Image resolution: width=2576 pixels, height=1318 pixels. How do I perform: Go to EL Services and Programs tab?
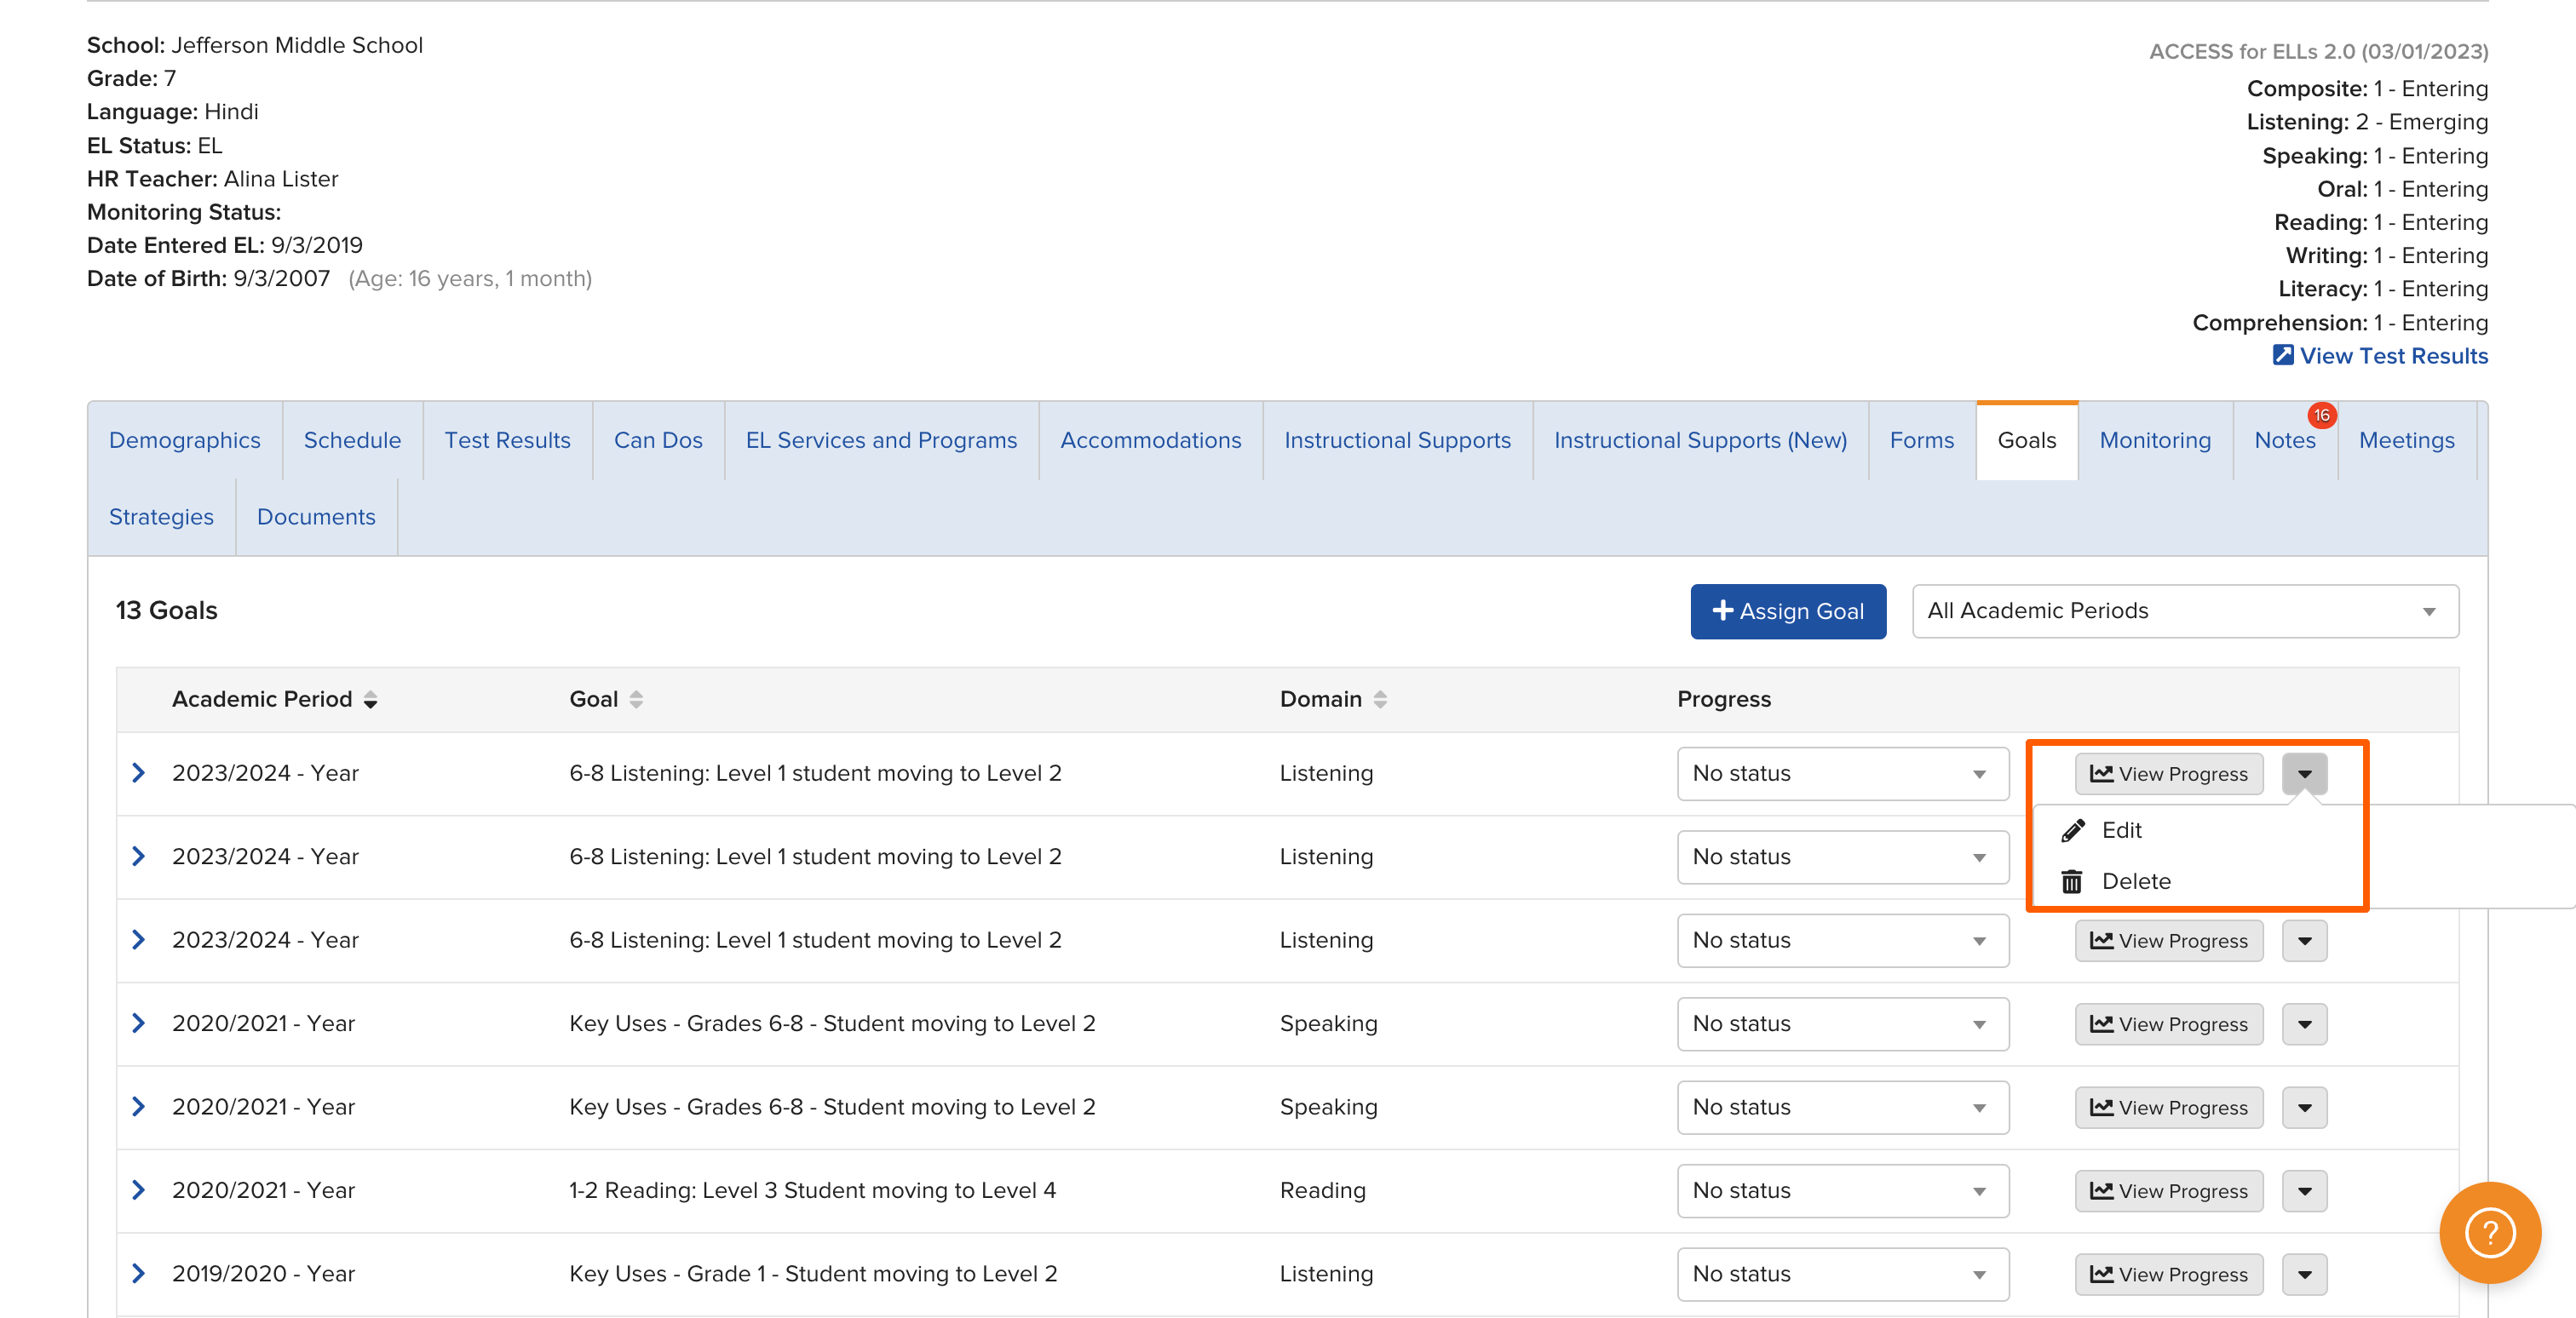(881, 441)
